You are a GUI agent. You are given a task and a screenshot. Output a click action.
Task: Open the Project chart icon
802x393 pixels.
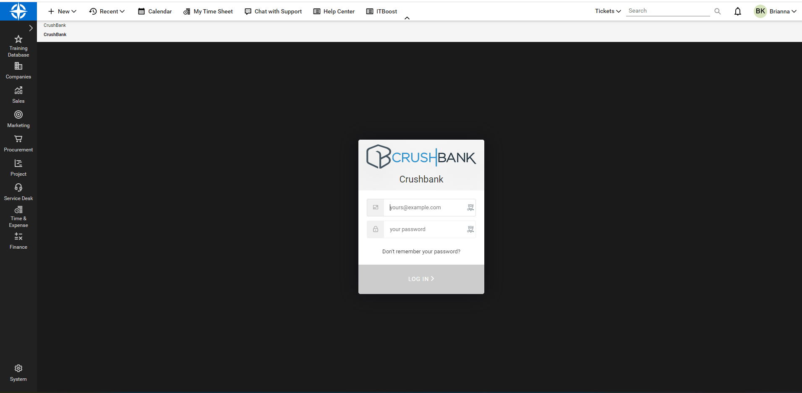tap(18, 163)
